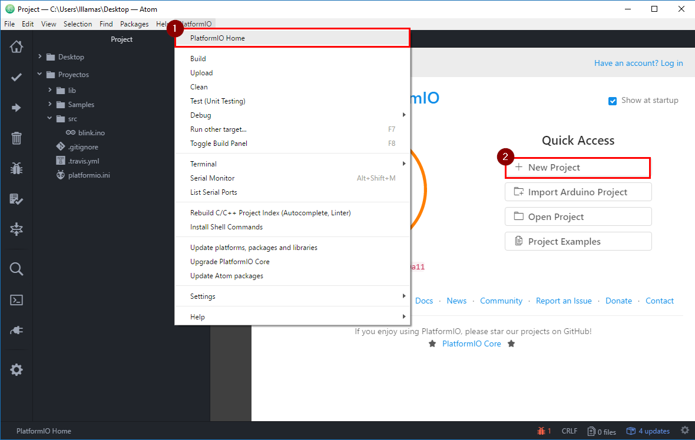The width and height of the screenshot is (695, 440).
Task: Expand the Samples folder
Action: [49, 105]
